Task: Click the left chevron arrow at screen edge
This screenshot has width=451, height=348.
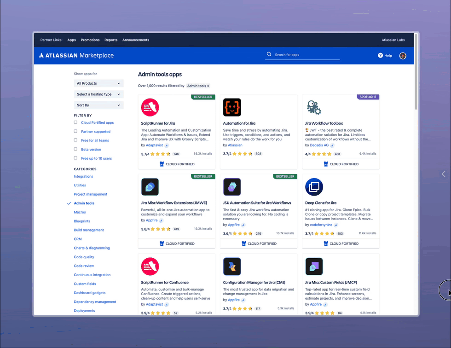Action: [x=444, y=174]
